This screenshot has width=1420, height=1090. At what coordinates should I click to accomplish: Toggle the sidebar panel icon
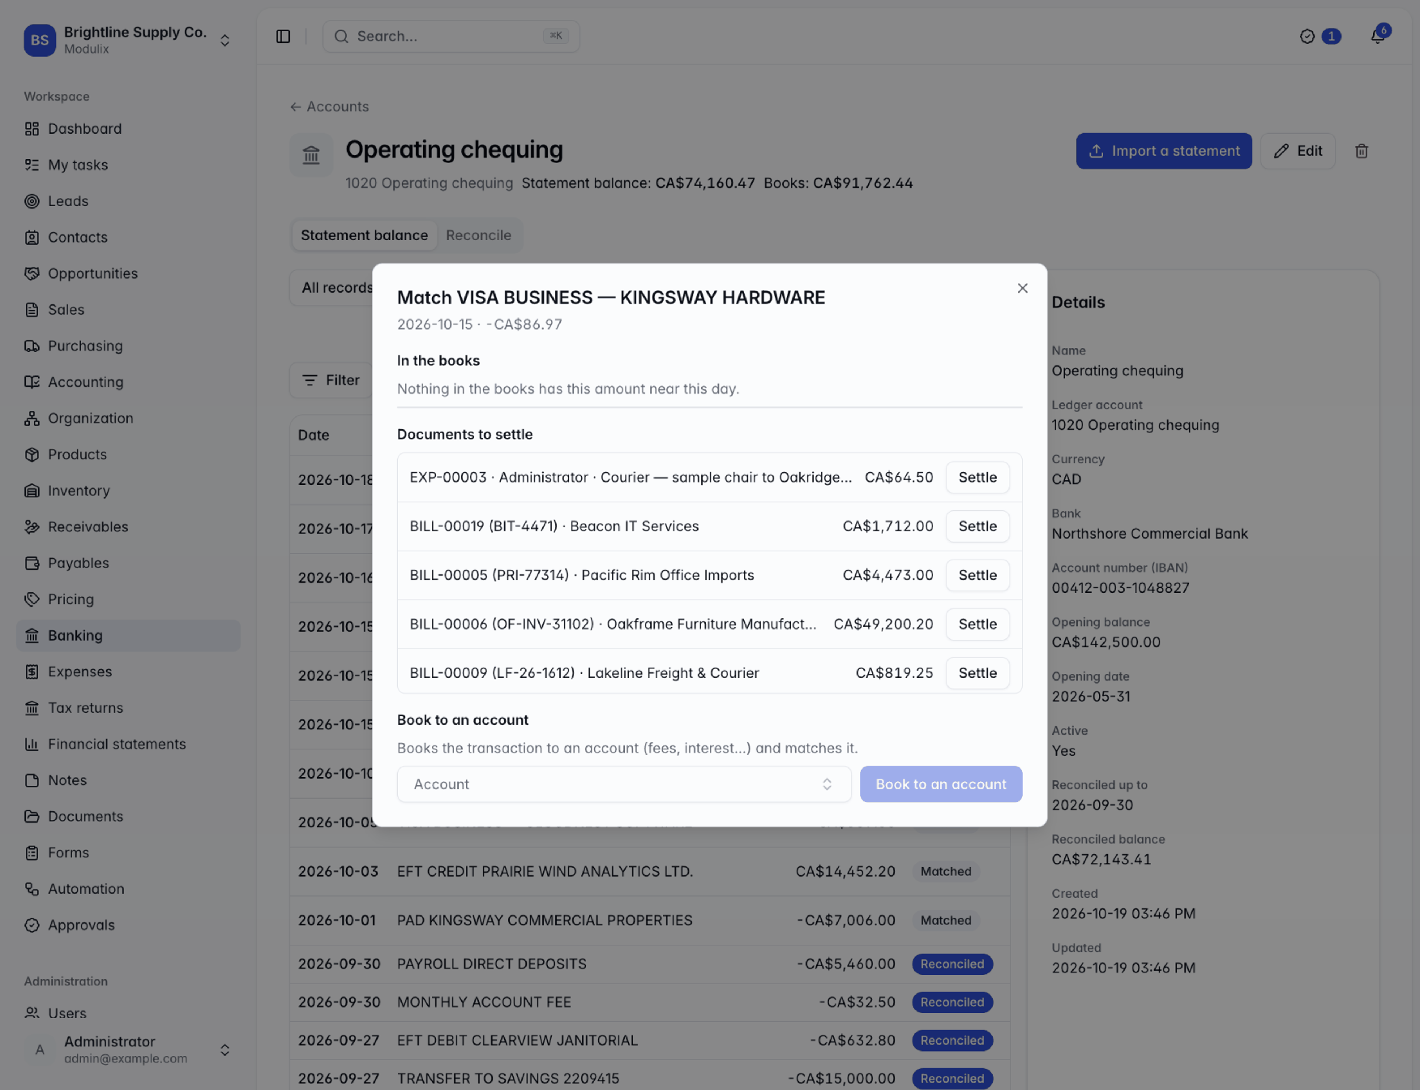(283, 36)
